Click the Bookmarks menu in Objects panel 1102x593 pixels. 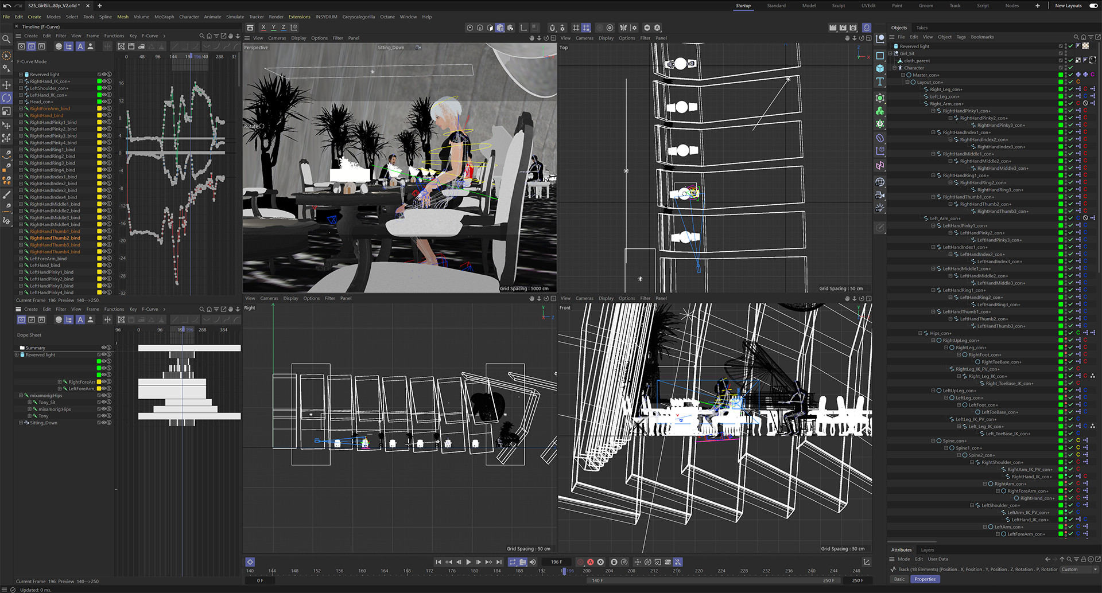point(982,37)
